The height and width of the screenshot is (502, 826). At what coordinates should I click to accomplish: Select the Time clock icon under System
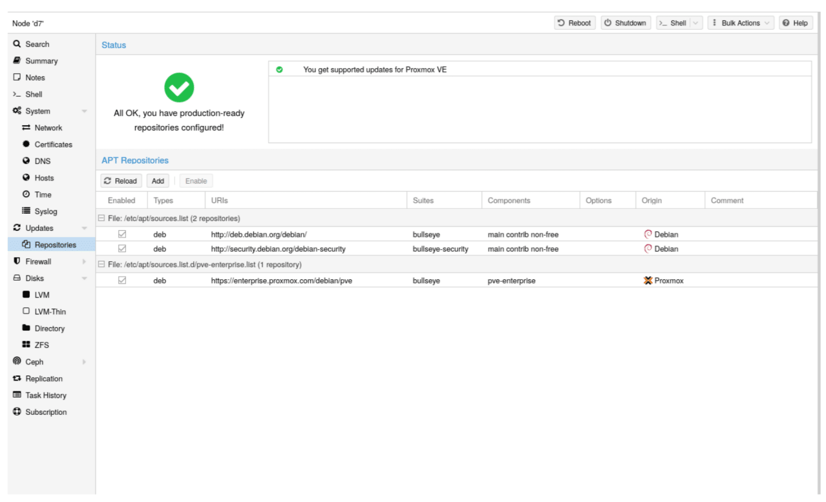point(26,194)
